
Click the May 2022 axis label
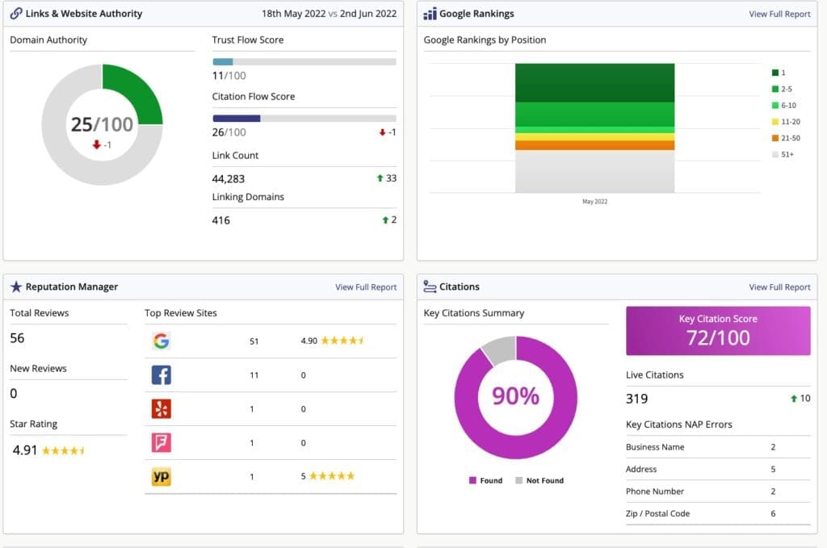pos(595,201)
